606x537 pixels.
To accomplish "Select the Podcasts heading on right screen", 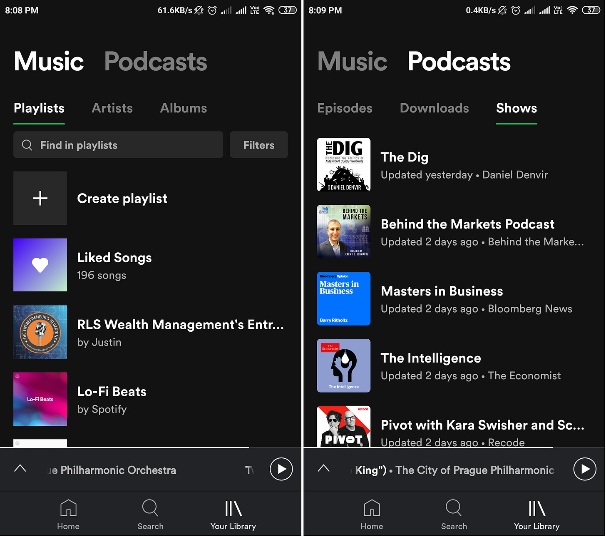I will click(x=459, y=62).
